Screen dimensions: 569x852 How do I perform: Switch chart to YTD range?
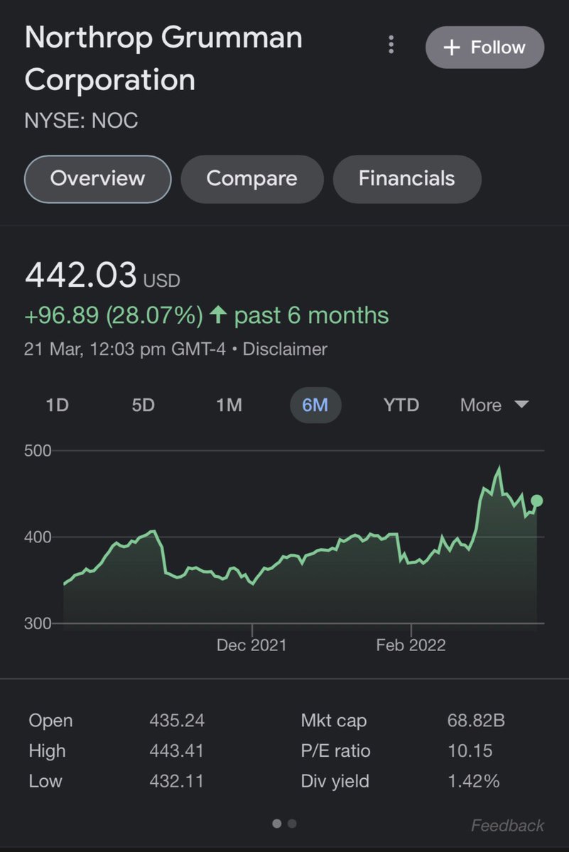click(x=401, y=405)
